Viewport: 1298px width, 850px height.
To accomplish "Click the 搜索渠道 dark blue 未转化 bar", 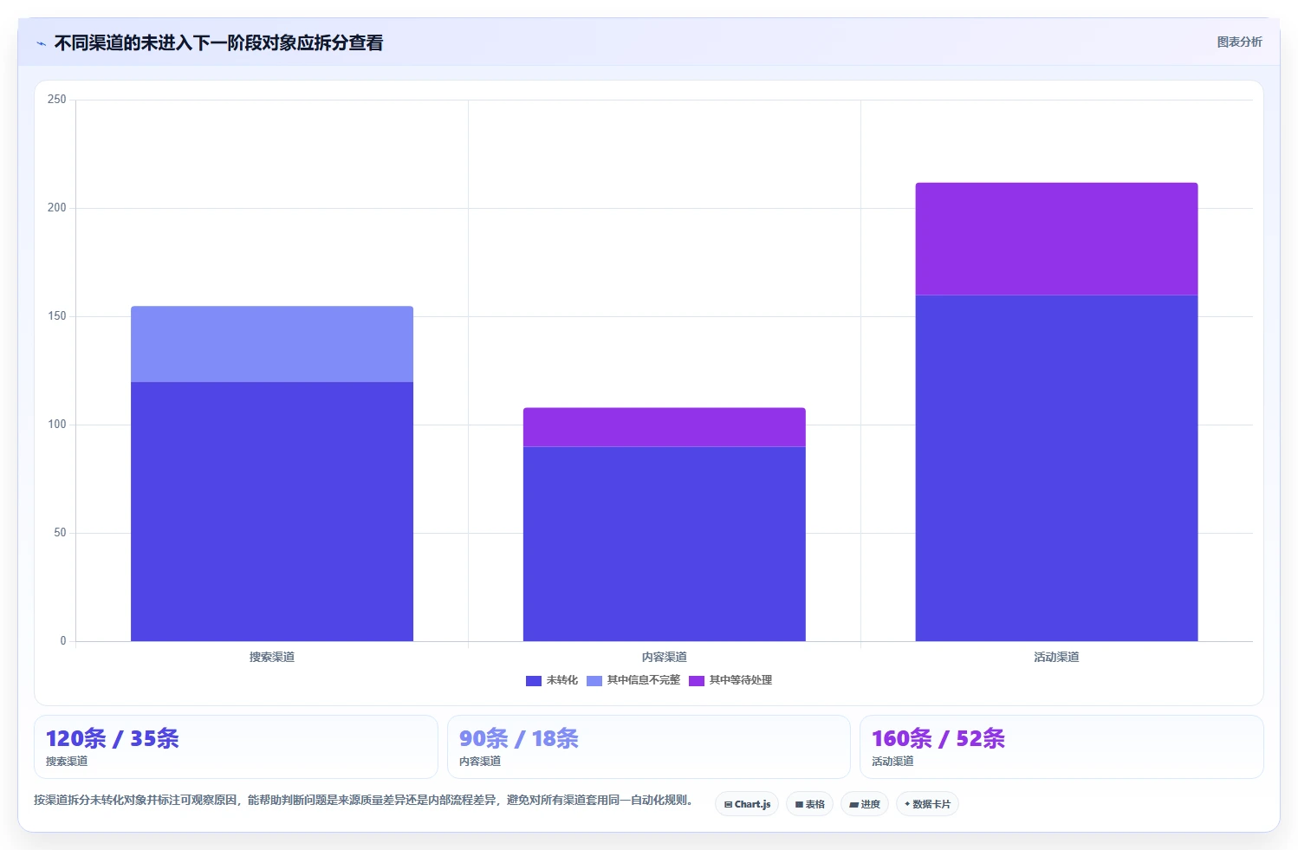I will tap(272, 511).
